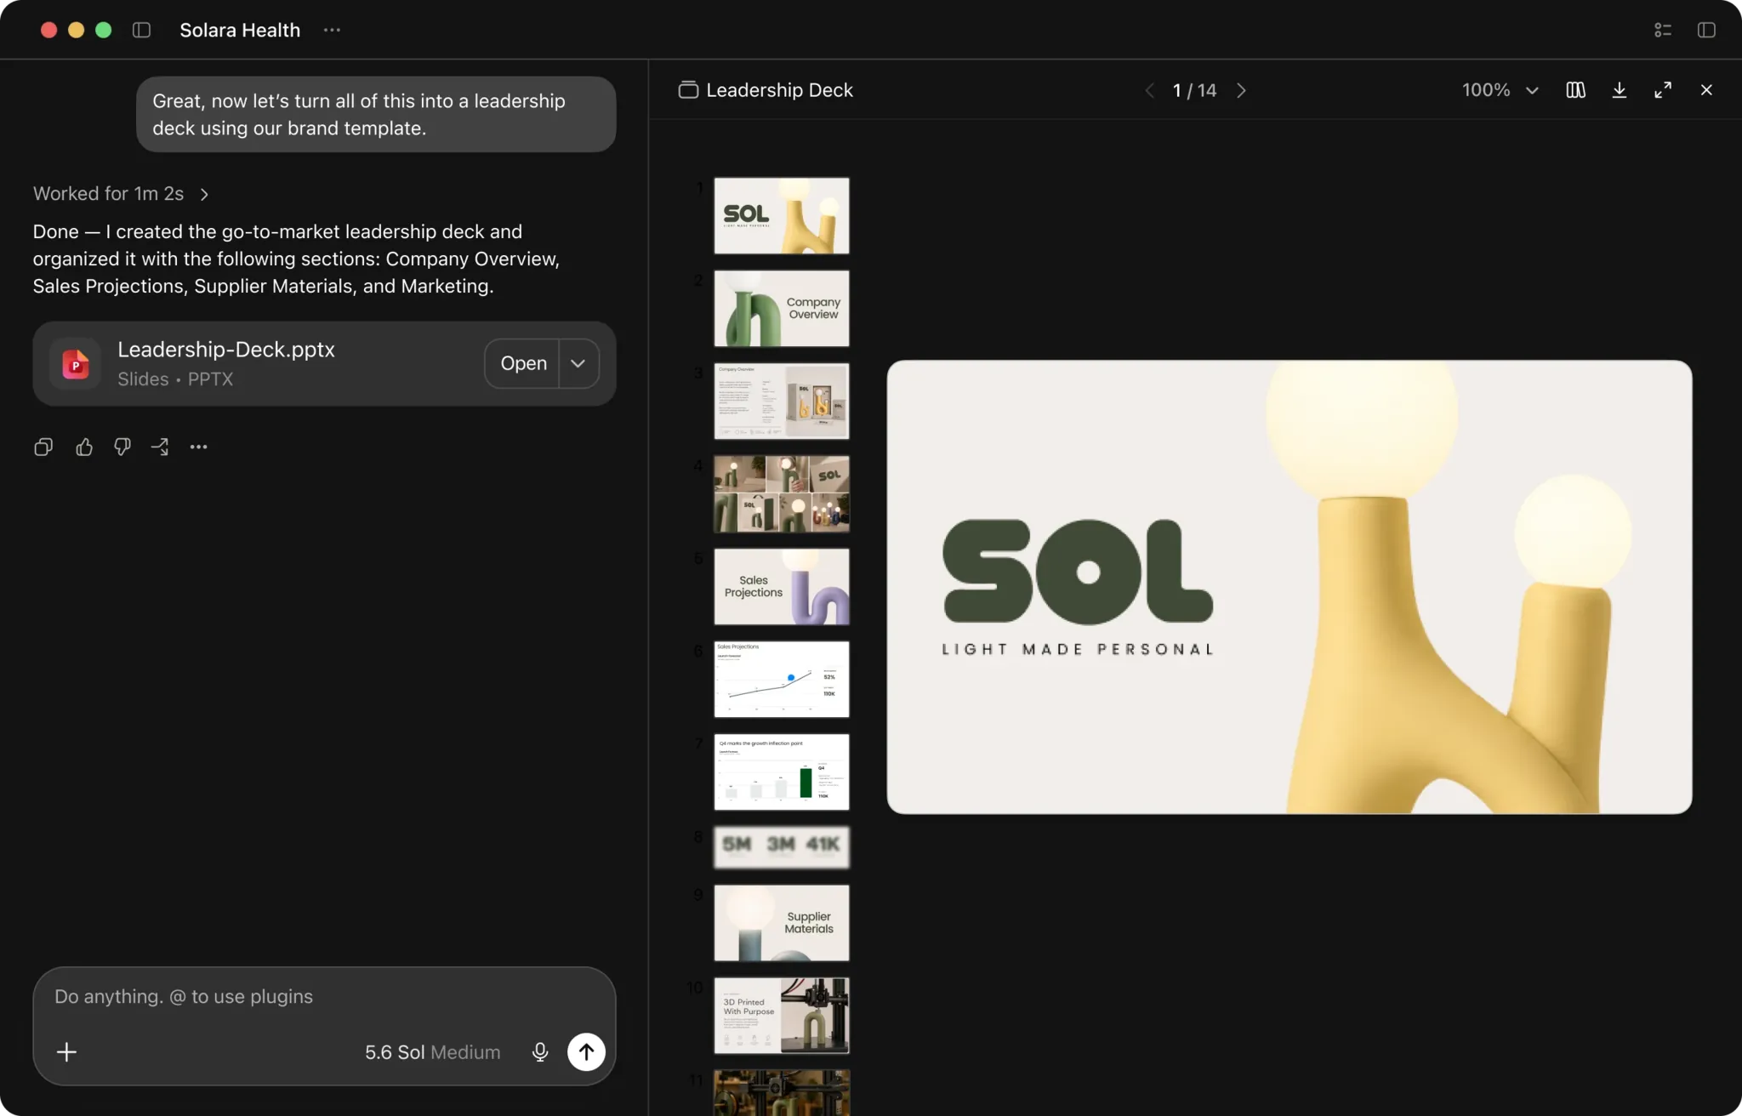Screen dimensions: 1742x1116
Task: Copy the response with the copy icon
Action: pyautogui.click(x=43, y=447)
